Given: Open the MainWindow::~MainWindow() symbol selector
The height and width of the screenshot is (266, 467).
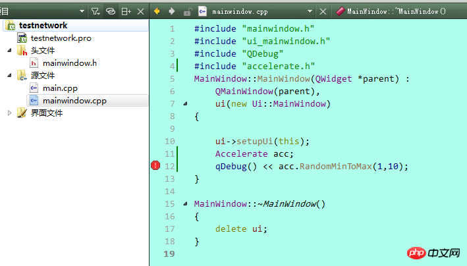Looking at the screenshot, I should [x=397, y=11].
